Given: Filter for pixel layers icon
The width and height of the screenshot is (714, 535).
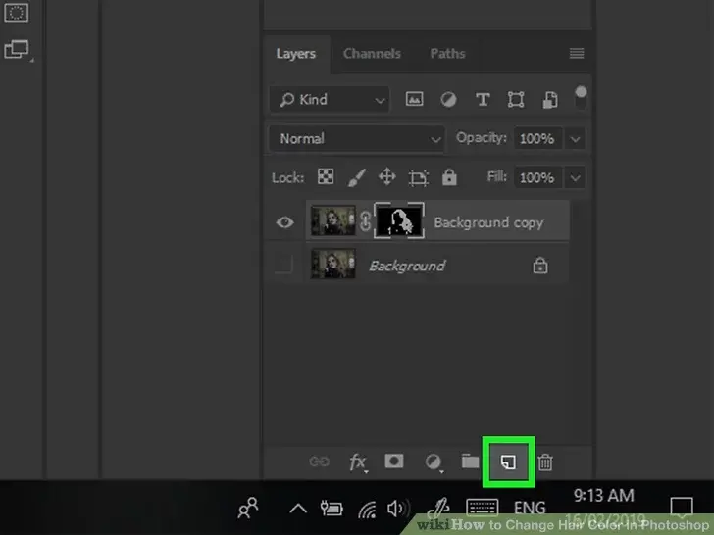Looking at the screenshot, I should [x=415, y=99].
